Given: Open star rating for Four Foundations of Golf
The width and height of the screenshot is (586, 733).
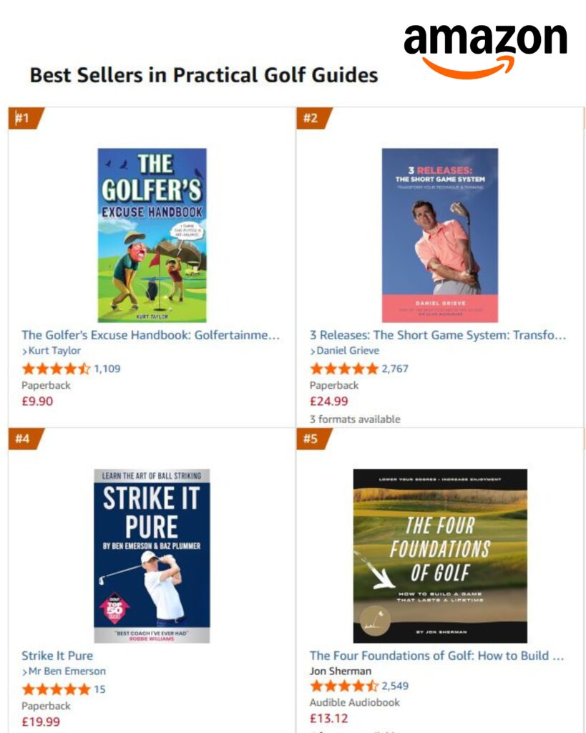Looking at the screenshot, I should [x=344, y=686].
